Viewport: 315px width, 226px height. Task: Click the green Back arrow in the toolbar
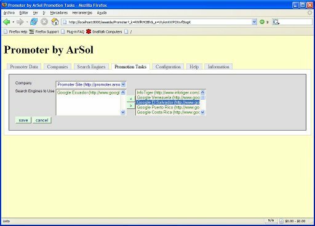[7, 22]
